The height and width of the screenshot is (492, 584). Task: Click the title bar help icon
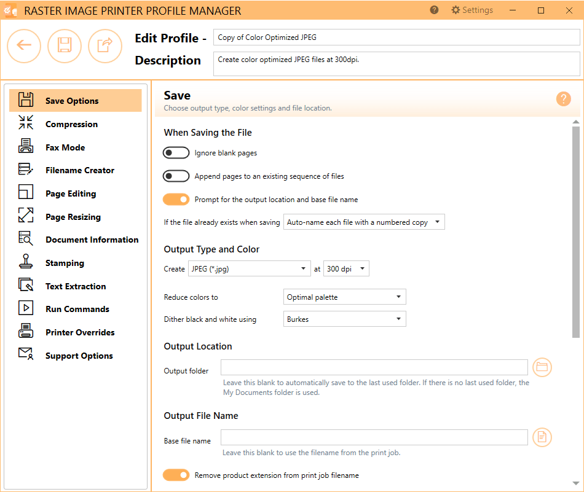[x=434, y=10]
